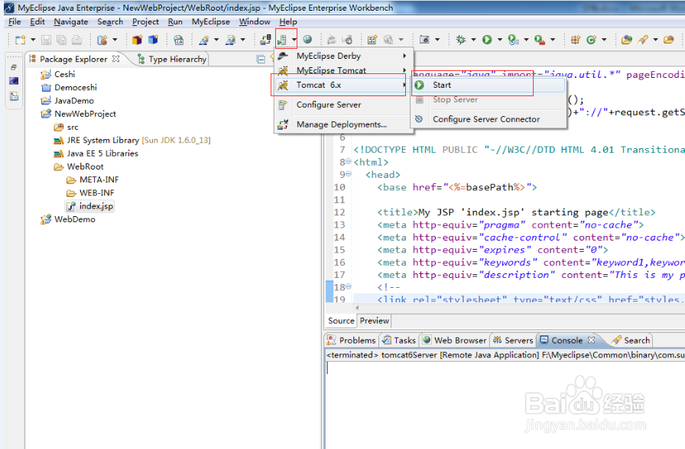
Task: Click the Open MyEclipse Web Browser globe icon
Action: coord(307,40)
